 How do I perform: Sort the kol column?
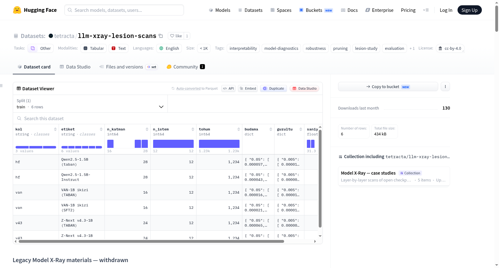[55, 129]
